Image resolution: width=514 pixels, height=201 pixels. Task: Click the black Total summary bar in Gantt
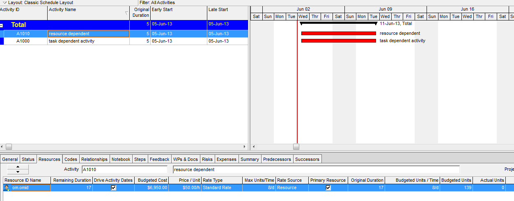click(339, 23)
